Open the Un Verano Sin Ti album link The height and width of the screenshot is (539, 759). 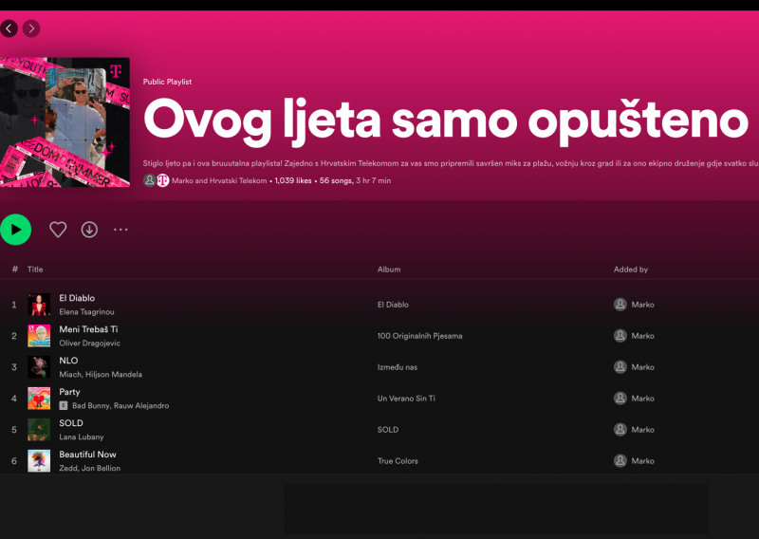[x=406, y=399]
